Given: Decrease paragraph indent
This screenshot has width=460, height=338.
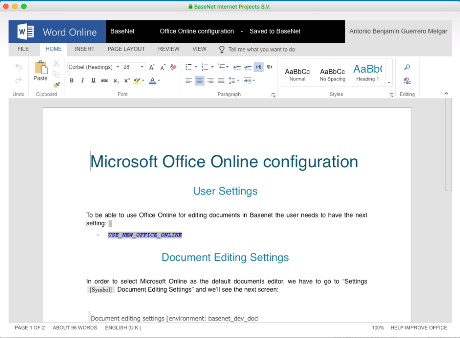Looking at the screenshot, I should pyautogui.click(x=237, y=67).
